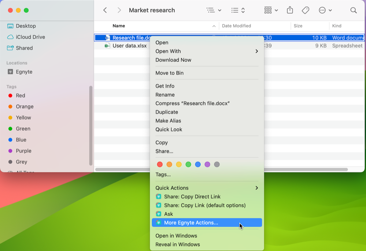Image resolution: width=366 pixels, height=251 pixels.
Task: Click the Orange tag dot in sidebar
Action: pyautogui.click(x=10, y=107)
